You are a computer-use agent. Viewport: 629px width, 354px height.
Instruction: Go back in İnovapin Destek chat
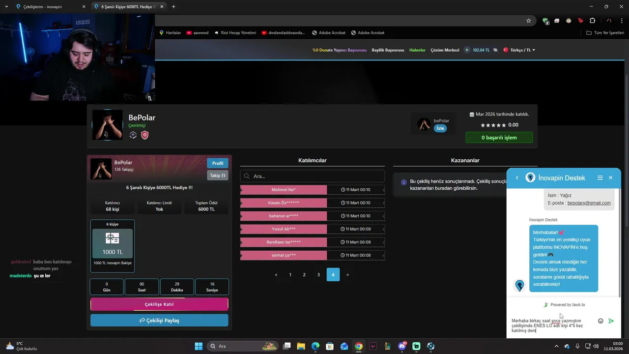pyautogui.click(x=517, y=178)
